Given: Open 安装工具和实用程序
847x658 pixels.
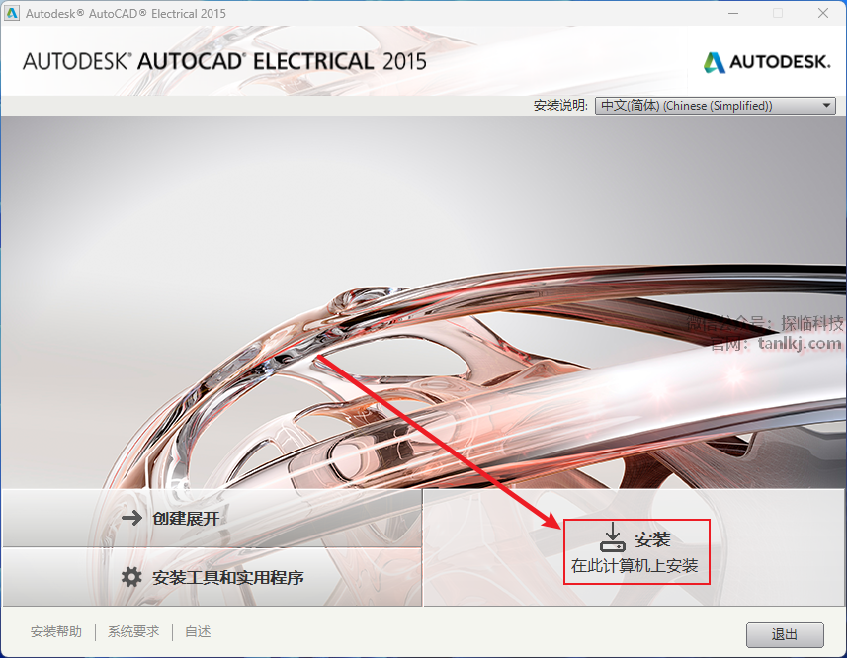Looking at the screenshot, I should 212,577.
